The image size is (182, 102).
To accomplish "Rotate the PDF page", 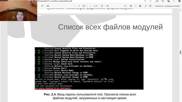I will click(102, 6).
